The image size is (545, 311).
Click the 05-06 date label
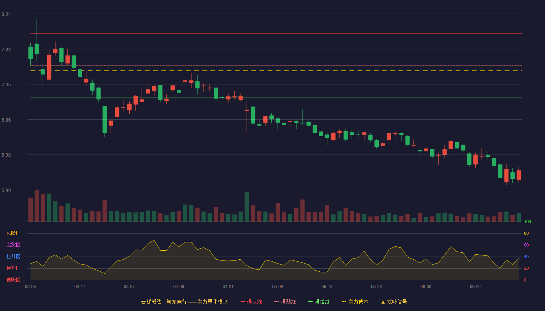coord(278,287)
